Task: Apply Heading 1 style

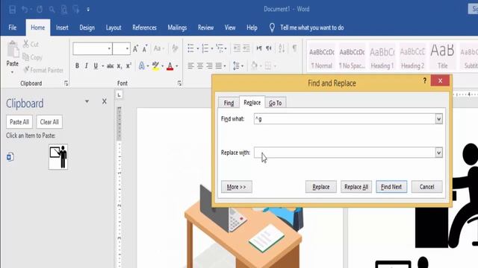Action: point(382,57)
